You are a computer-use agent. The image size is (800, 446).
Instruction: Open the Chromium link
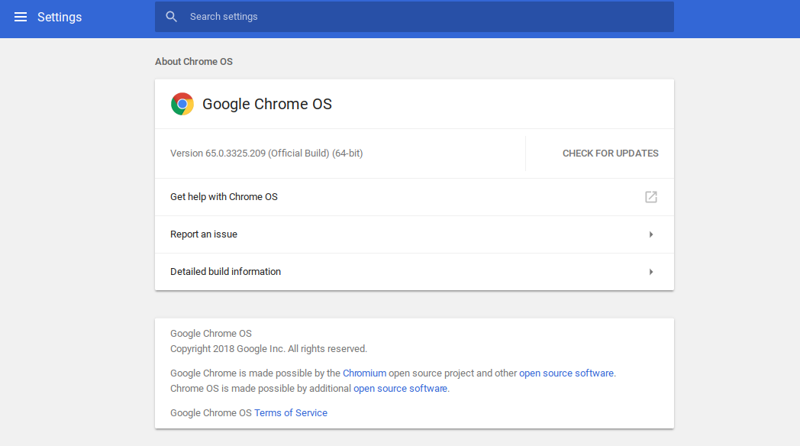[x=364, y=373]
